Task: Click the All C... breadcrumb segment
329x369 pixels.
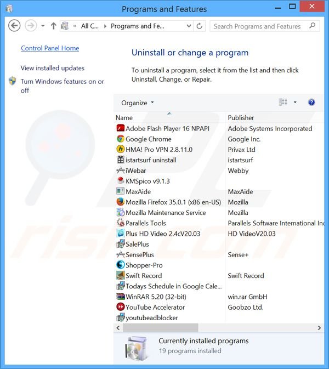Action: 90,26
